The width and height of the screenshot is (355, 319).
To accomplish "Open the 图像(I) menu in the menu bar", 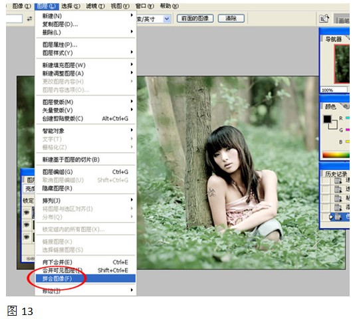I will tap(21, 6).
